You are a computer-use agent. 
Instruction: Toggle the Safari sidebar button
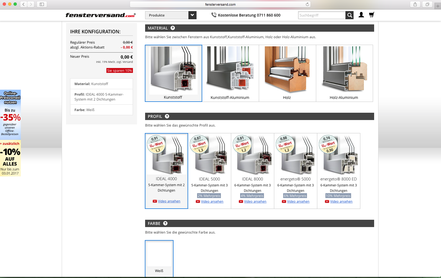tap(42, 4)
